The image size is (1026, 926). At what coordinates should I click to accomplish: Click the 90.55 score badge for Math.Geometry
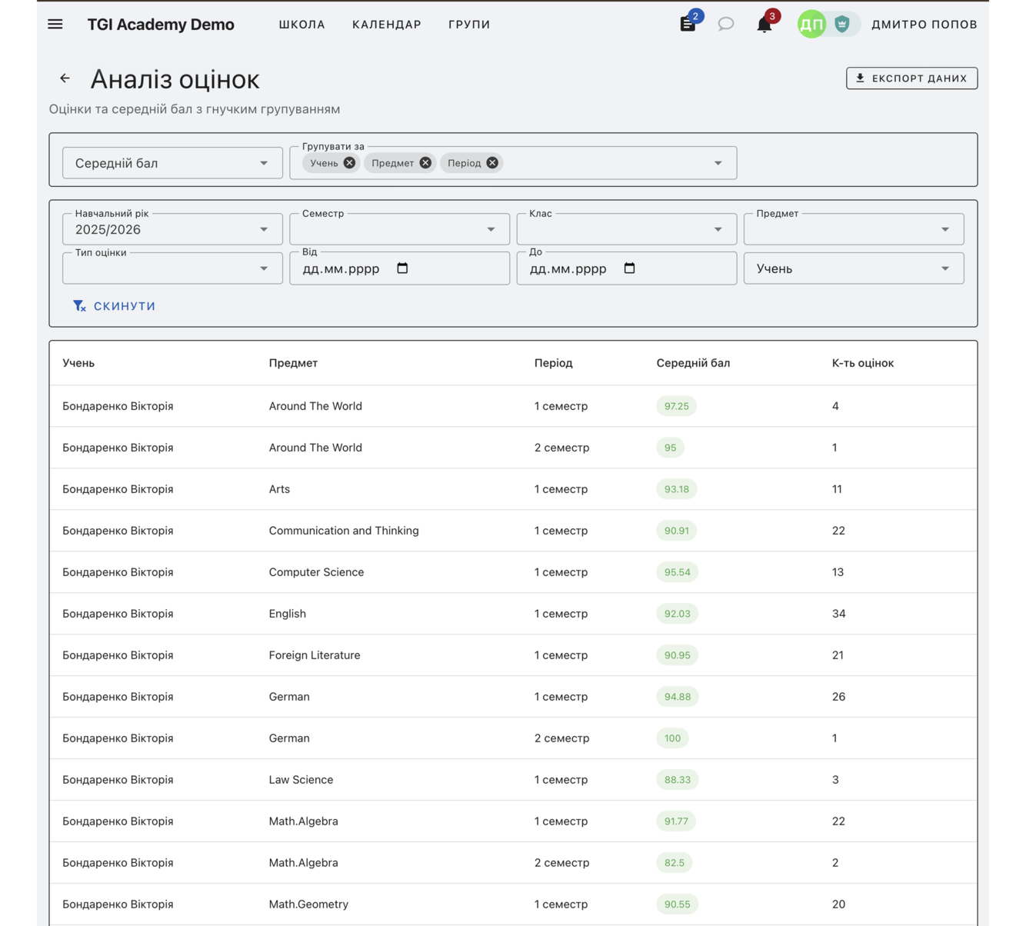[678, 904]
